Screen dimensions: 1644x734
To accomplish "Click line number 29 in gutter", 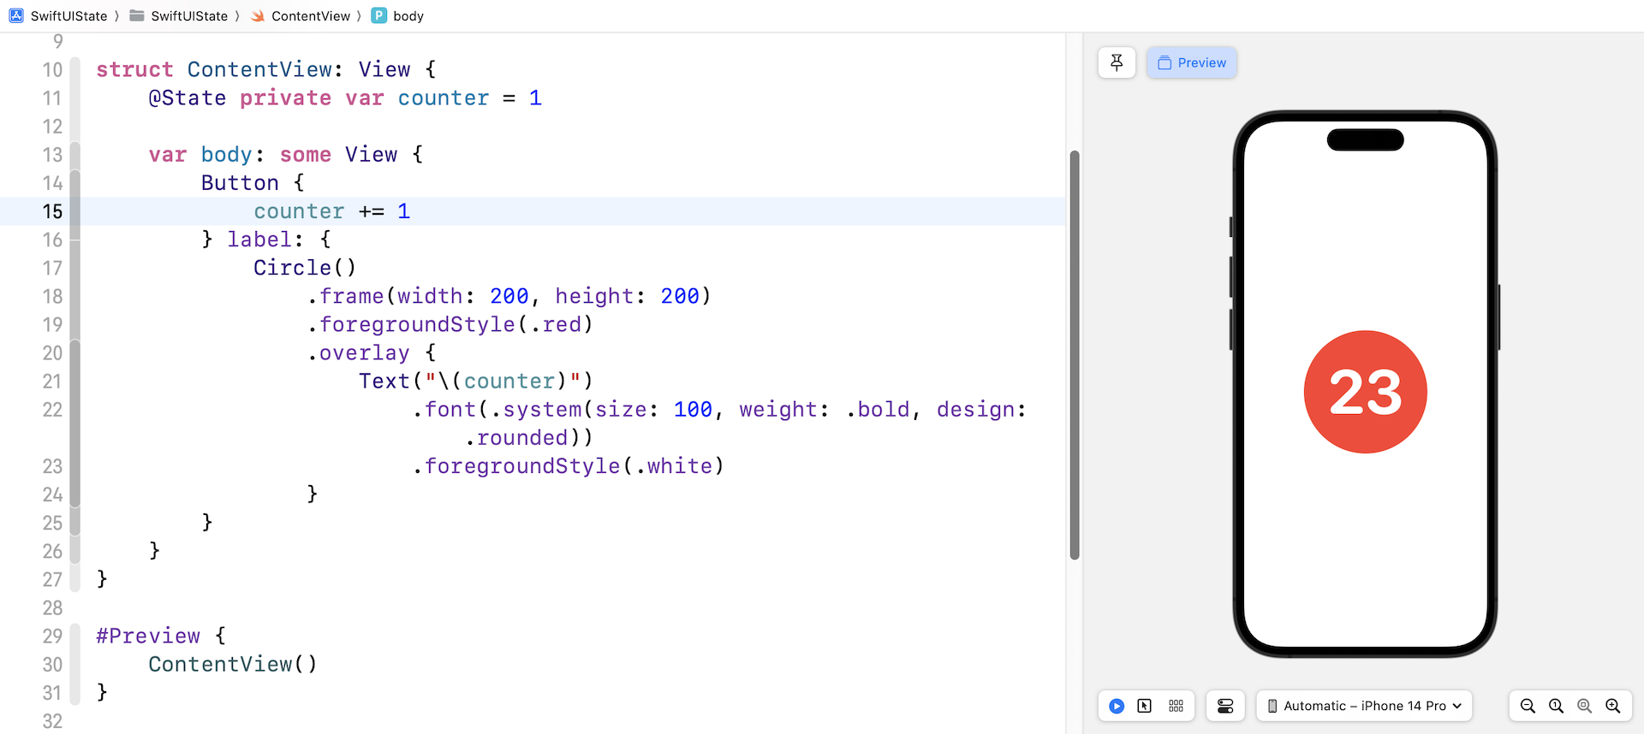I will [52, 636].
